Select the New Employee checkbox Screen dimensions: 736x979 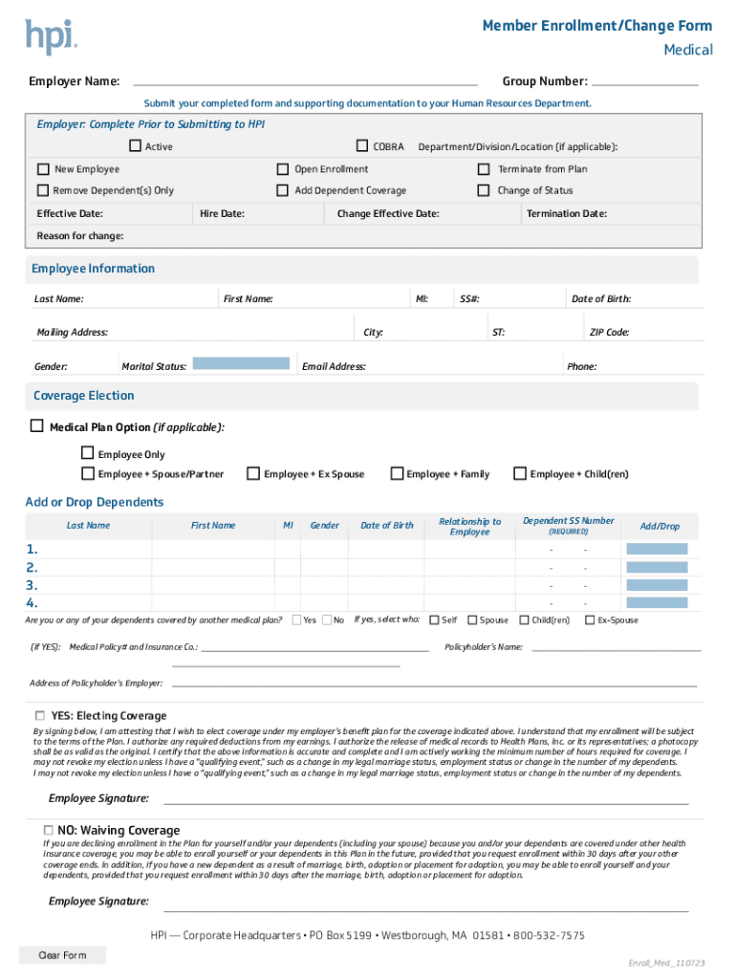click(x=43, y=169)
